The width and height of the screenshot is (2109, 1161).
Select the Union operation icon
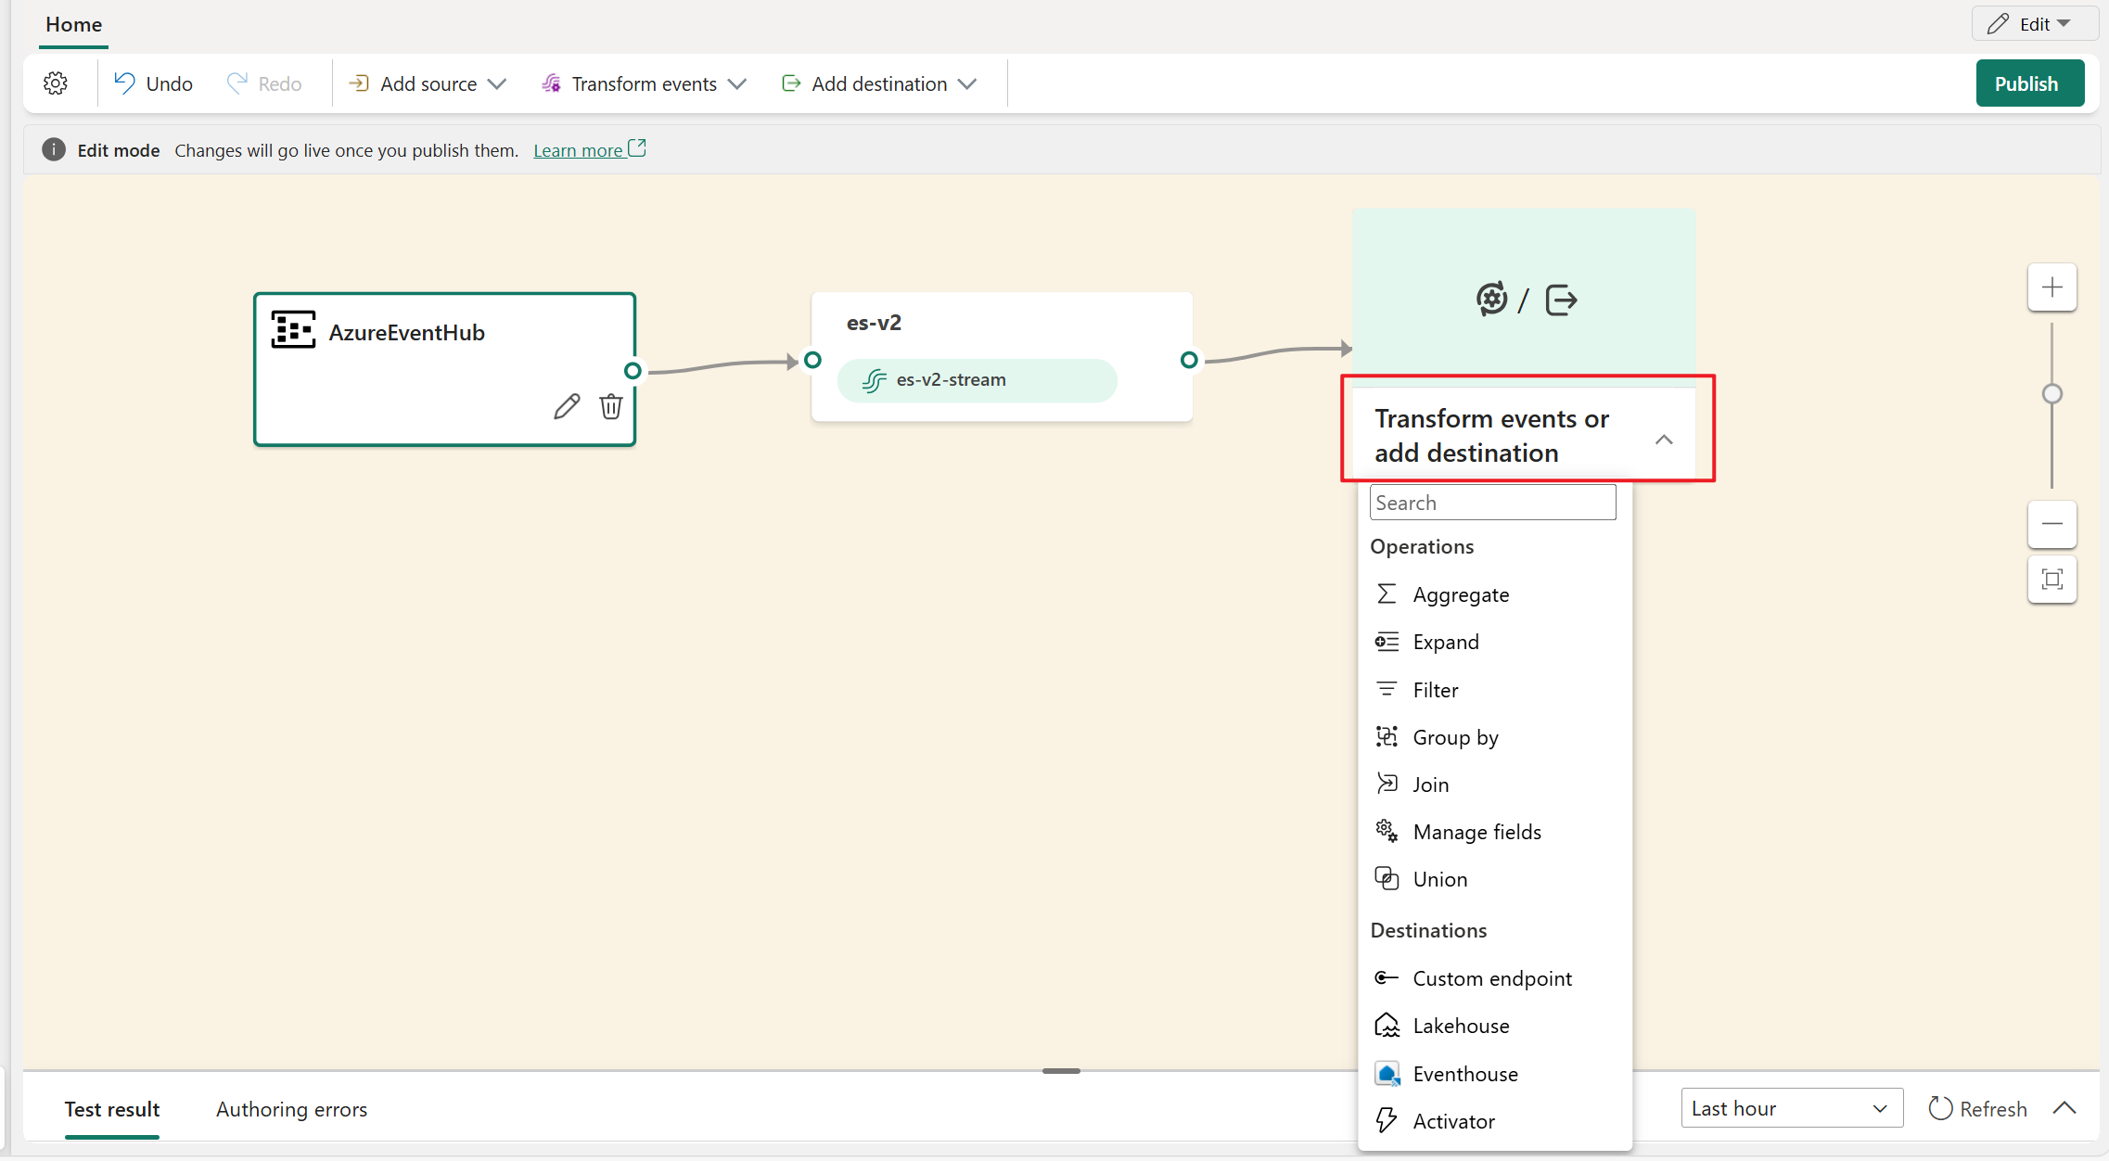click(1386, 878)
